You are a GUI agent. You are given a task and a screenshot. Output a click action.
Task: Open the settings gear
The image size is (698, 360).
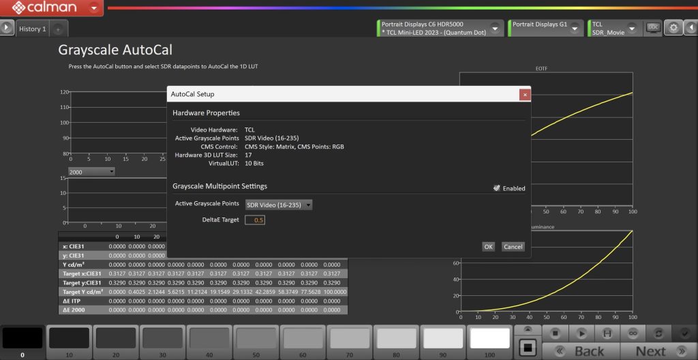(673, 28)
